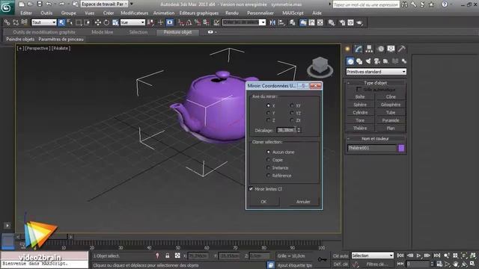Viewport: 479px width, 269px height.
Task: Select ZX mirror axis radio button
Action: (292, 120)
